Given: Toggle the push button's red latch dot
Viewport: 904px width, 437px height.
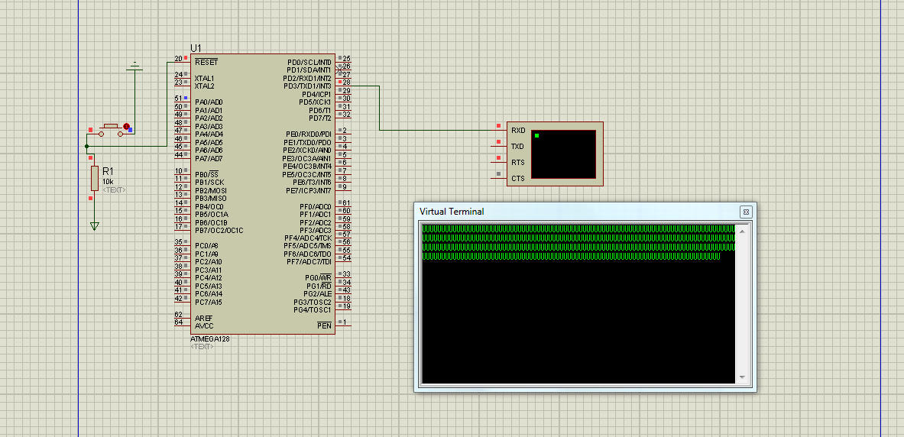Looking at the screenshot, I should pyautogui.click(x=125, y=125).
